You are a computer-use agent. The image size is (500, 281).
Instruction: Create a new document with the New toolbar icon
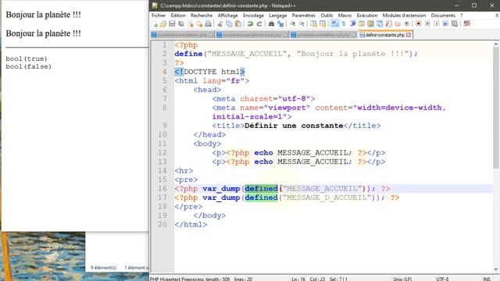click(155, 24)
